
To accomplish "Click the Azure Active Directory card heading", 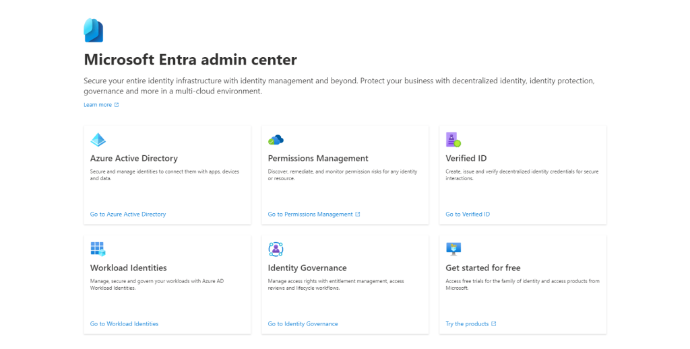I will [134, 159].
